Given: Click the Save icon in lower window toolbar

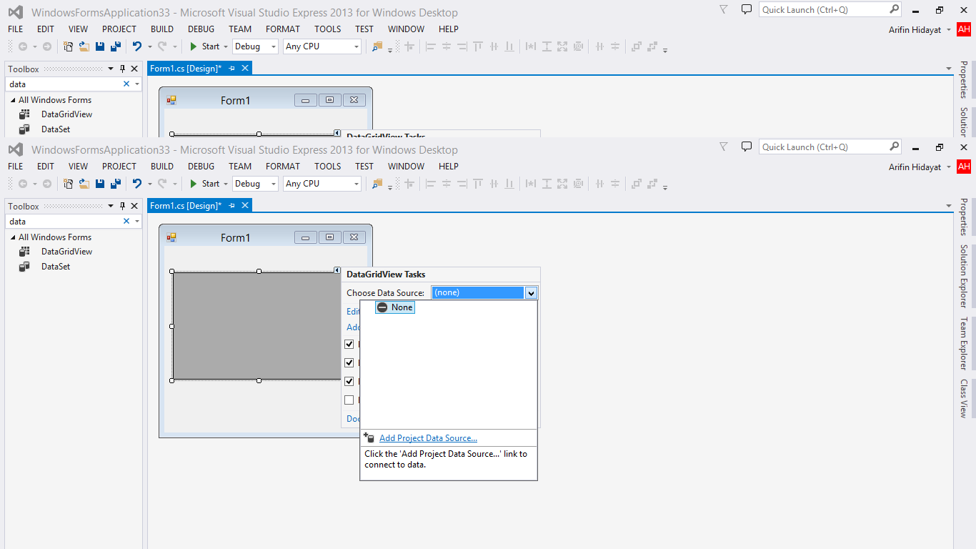Looking at the screenshot, I should tap(100, 184).
